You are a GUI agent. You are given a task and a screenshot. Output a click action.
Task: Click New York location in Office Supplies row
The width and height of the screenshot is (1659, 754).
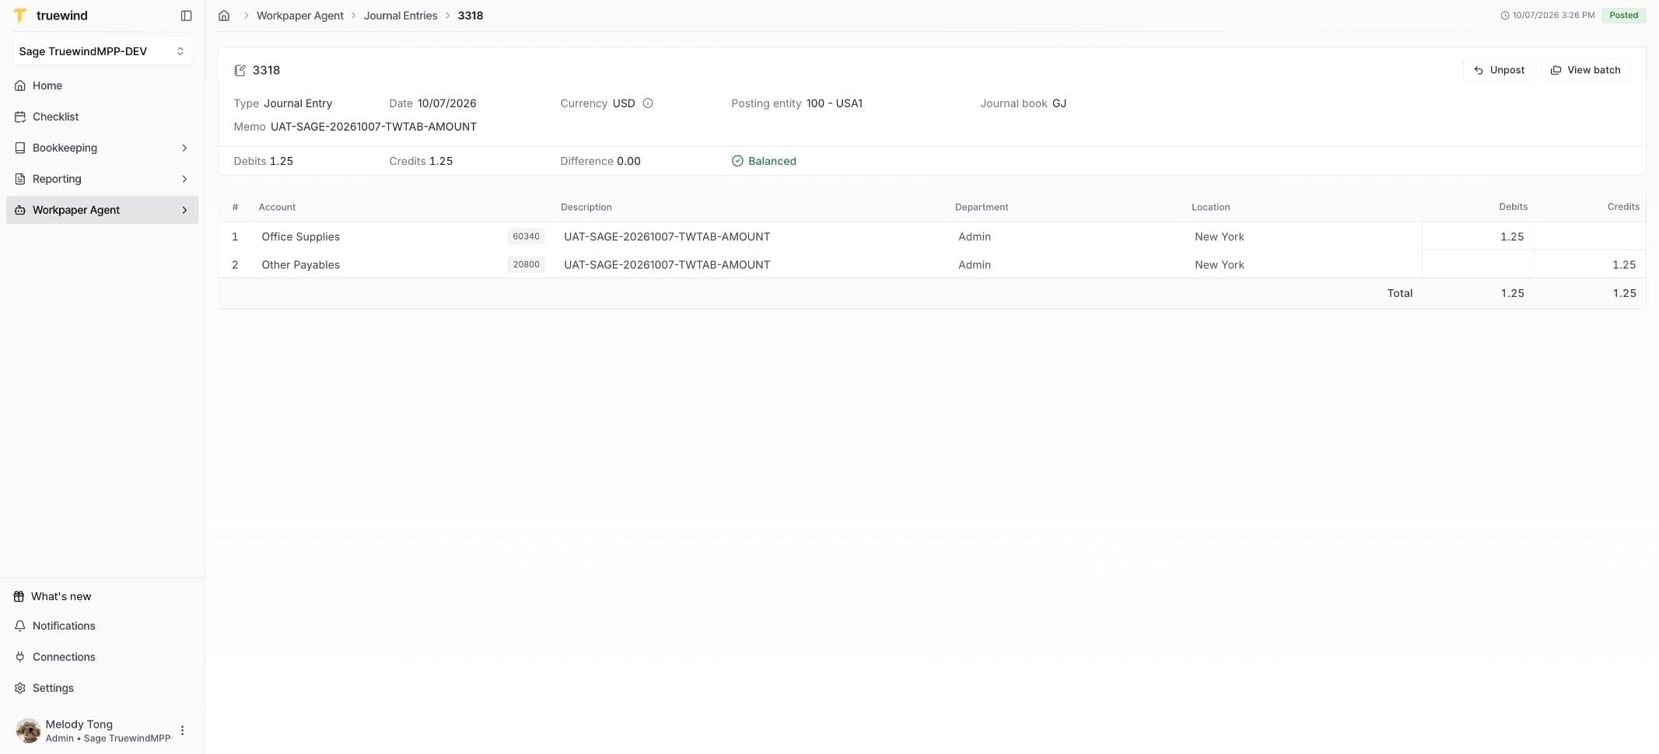(1220, 236)
